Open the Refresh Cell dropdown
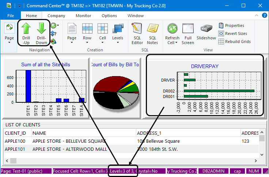This screenshot has width=269, height=177. [177, 43]
